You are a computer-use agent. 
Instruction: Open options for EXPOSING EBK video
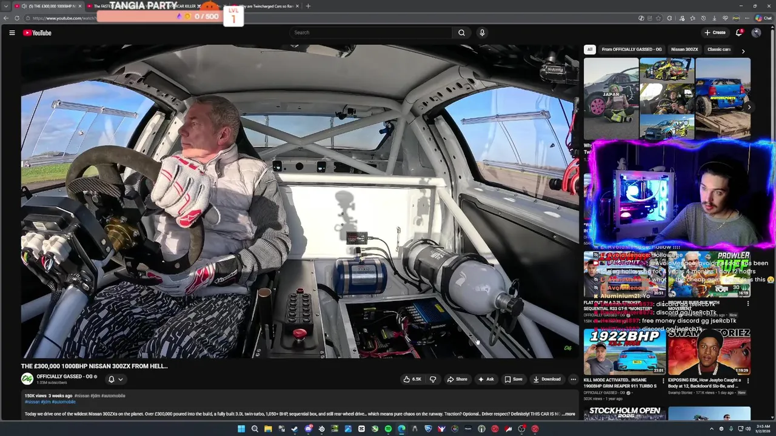point(748,381)
